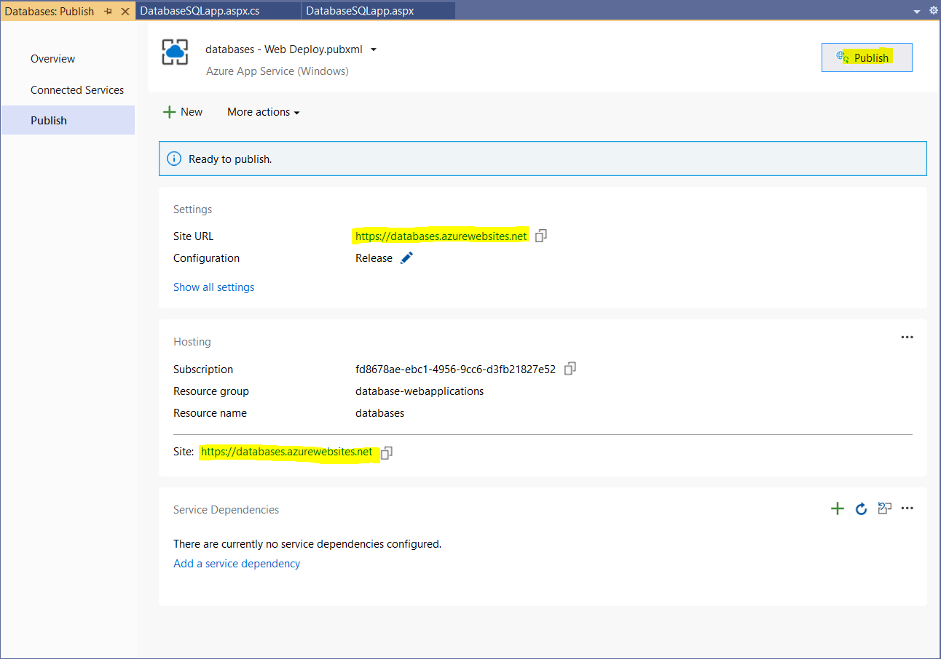The image size is (941, 659).
Task: Expand the More actions dropdown
Action: pos(264,112)
